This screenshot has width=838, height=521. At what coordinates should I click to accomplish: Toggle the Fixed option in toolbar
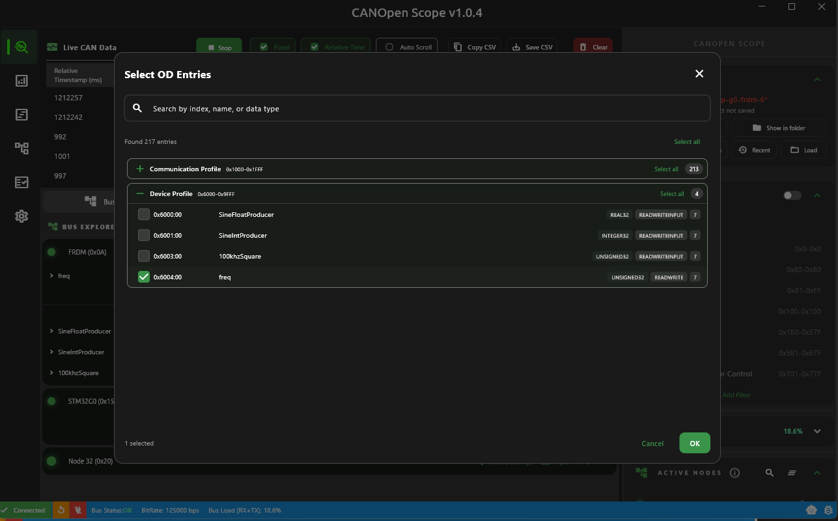[273, 47]
